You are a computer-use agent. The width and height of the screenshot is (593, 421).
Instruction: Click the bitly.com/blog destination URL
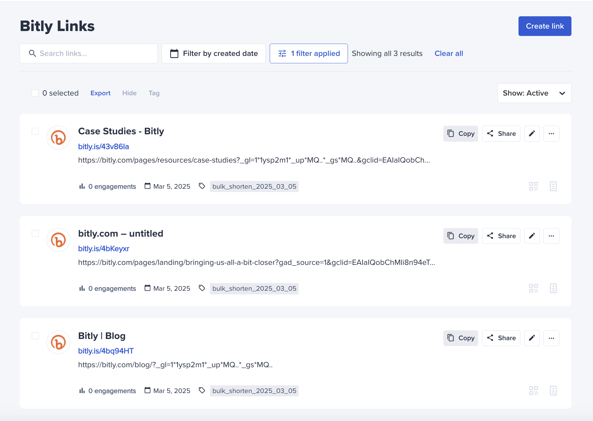(175, 365)
